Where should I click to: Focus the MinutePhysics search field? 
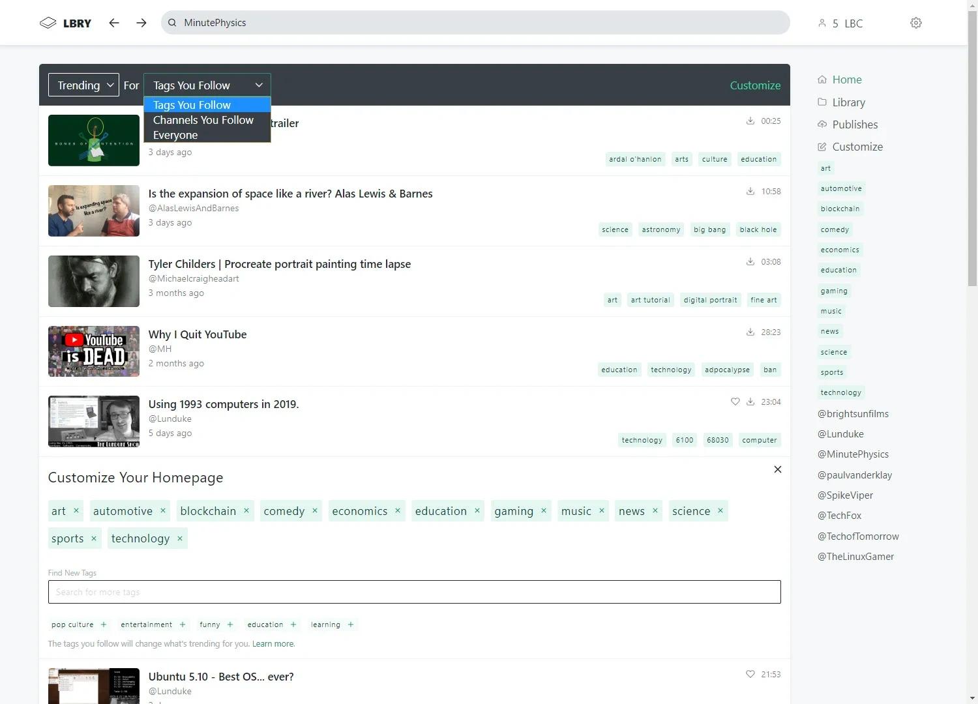pyautogui.click(x=475, y=23)
